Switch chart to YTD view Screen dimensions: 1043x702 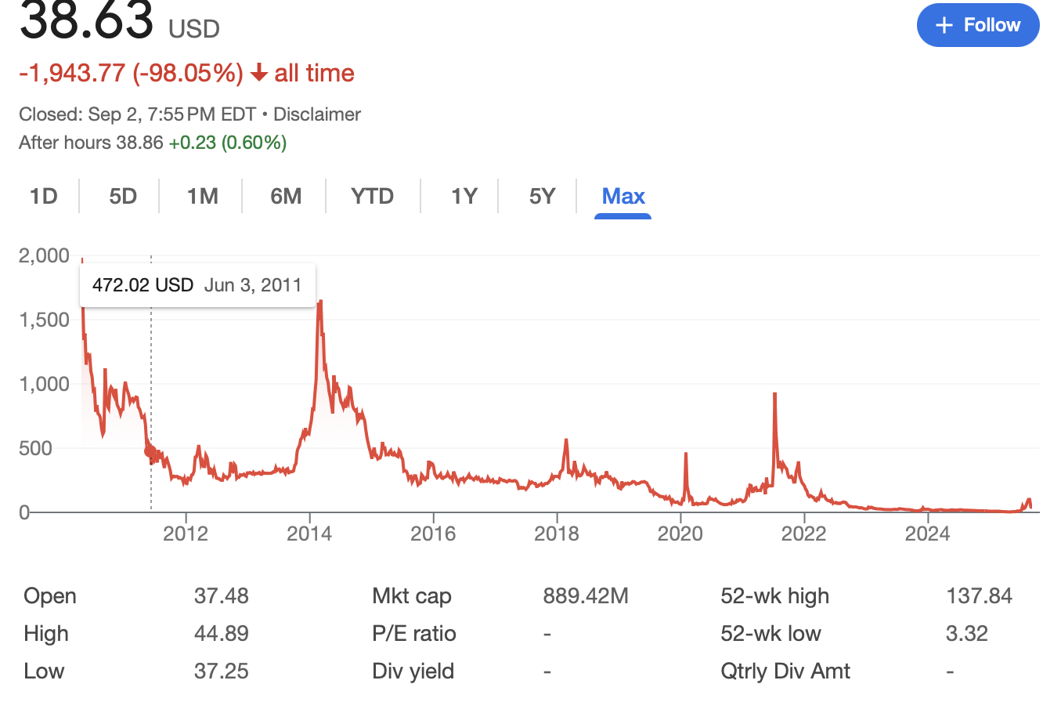pyautogui.click(x=372, y=196)
